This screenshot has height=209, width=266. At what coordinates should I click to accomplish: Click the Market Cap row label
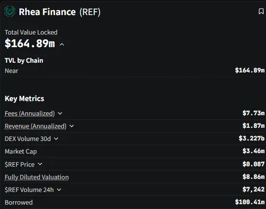coord(21,151)
